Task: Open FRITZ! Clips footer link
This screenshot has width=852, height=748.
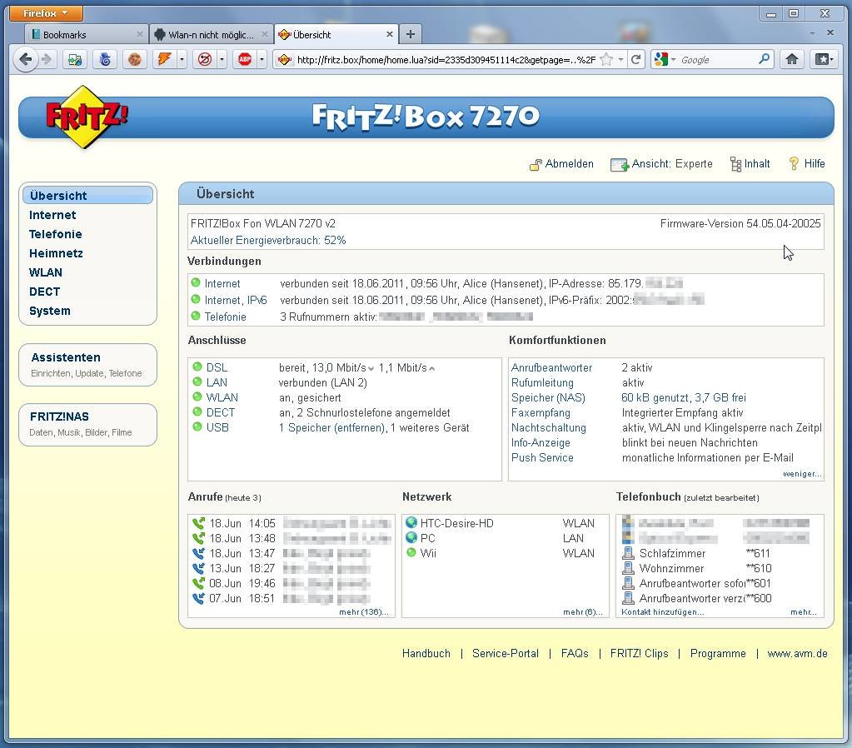Action: (x=639, y=653)
